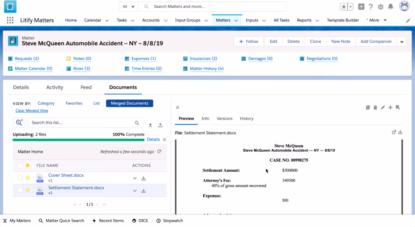Favorite Cover Sheet.docx with its star
Viewport: 415px width, 227px height.
28,178
